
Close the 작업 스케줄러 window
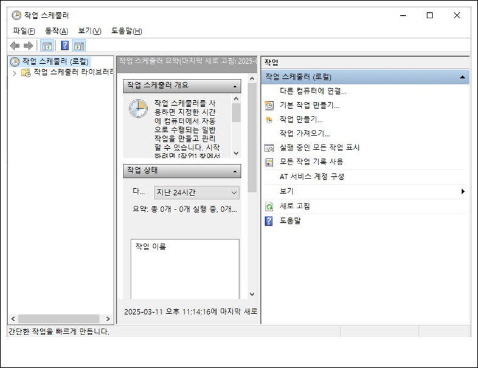pos(457,16)
